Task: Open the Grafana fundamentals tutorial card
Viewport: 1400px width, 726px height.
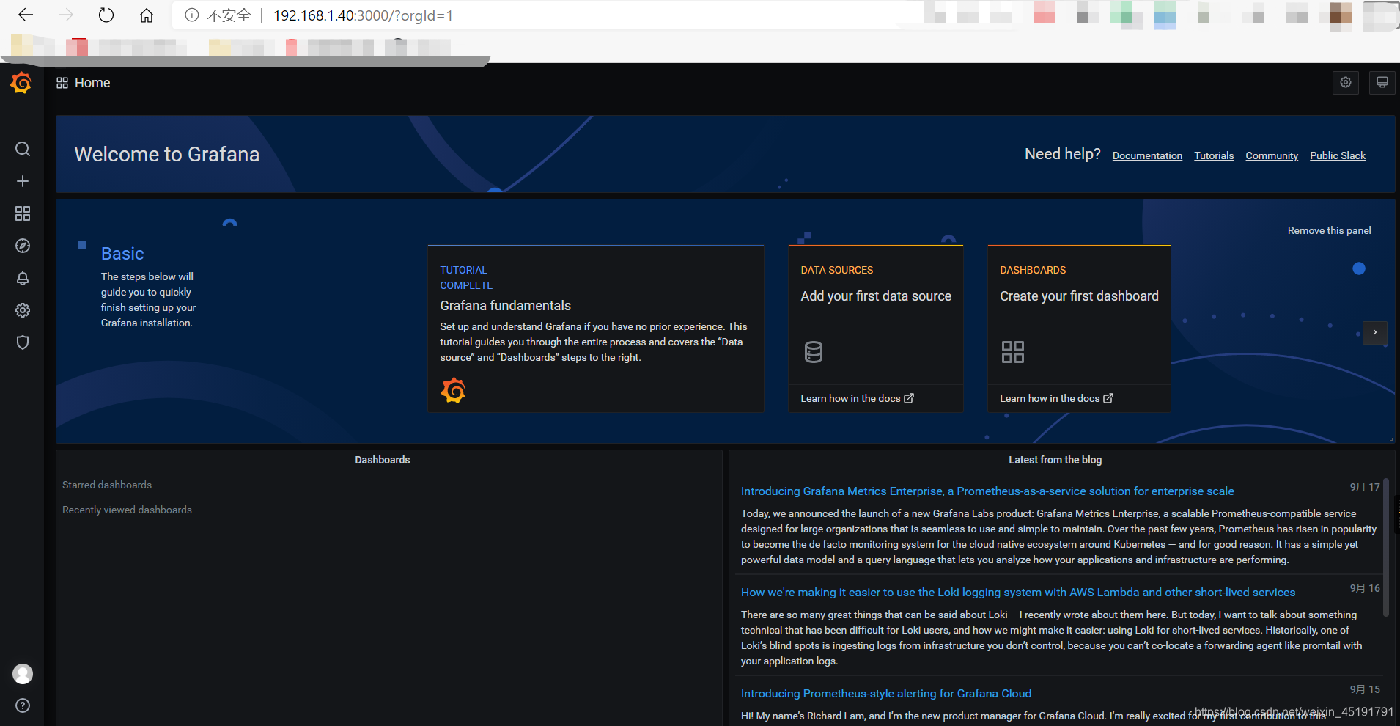Action: click(x=596, y=329)
